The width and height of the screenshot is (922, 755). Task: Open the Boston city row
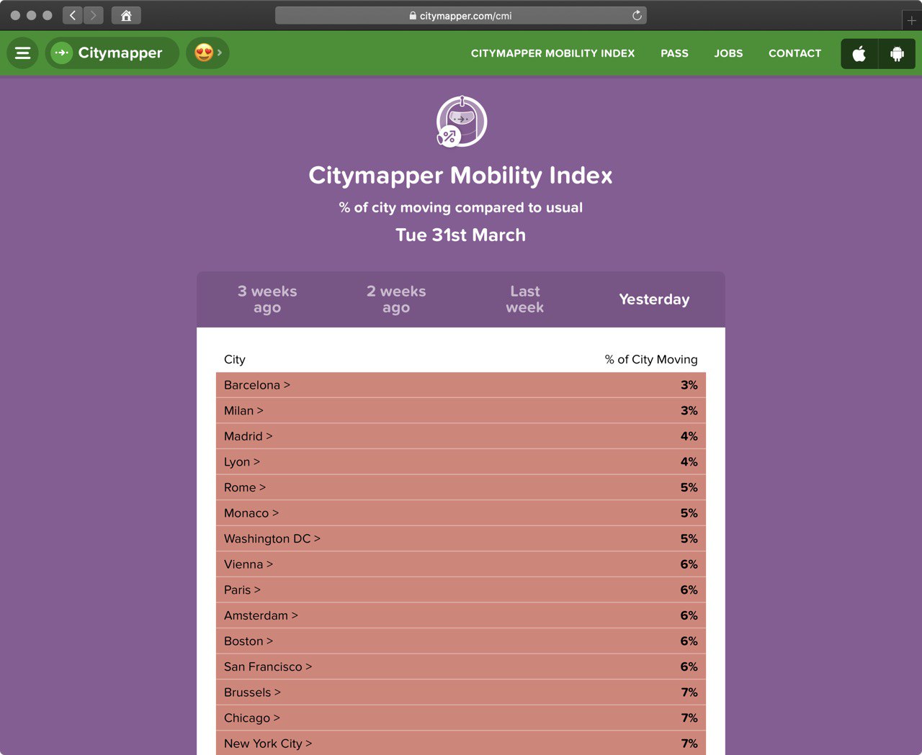coord(461,641)
